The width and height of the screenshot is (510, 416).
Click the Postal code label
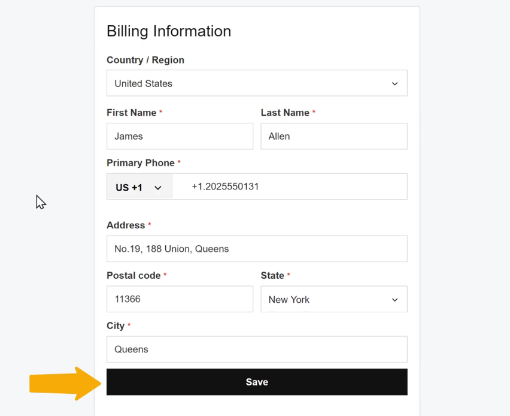coord(133,276)
